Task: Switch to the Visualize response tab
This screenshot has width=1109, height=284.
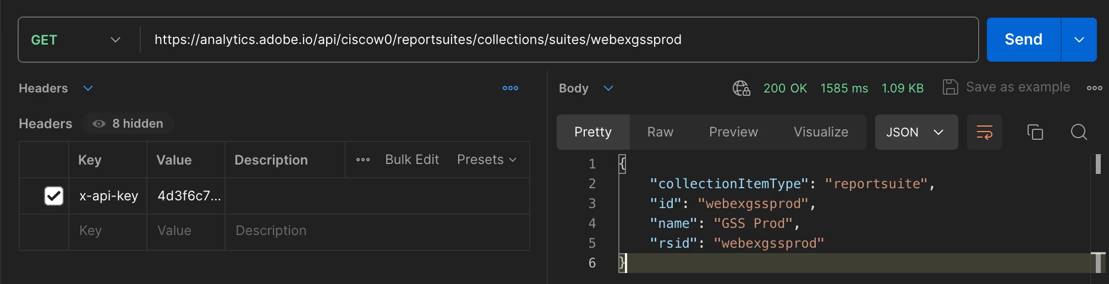Action: [820, 132]
